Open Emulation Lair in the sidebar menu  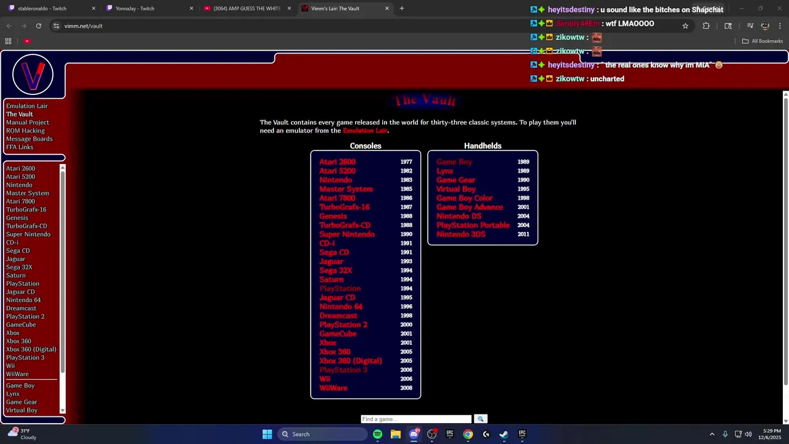click(27, 106)
